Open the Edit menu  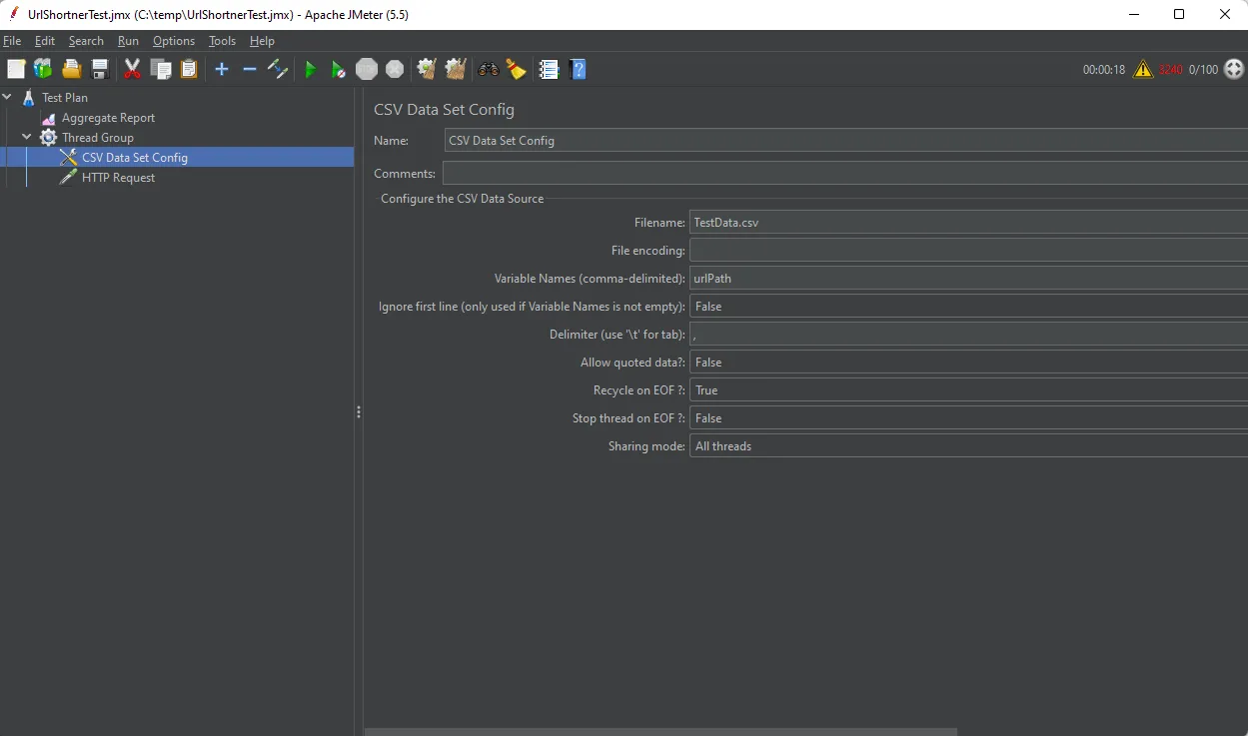(x=45, y=41)
